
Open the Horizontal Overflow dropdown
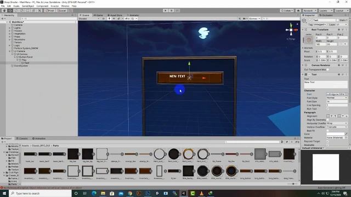coord(337,123)
